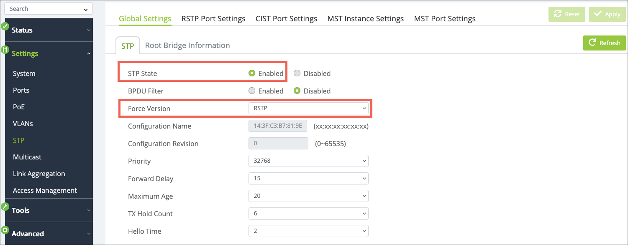
Task: Click the Apply button
Action: pyautogui.click(x=607, y=14)
